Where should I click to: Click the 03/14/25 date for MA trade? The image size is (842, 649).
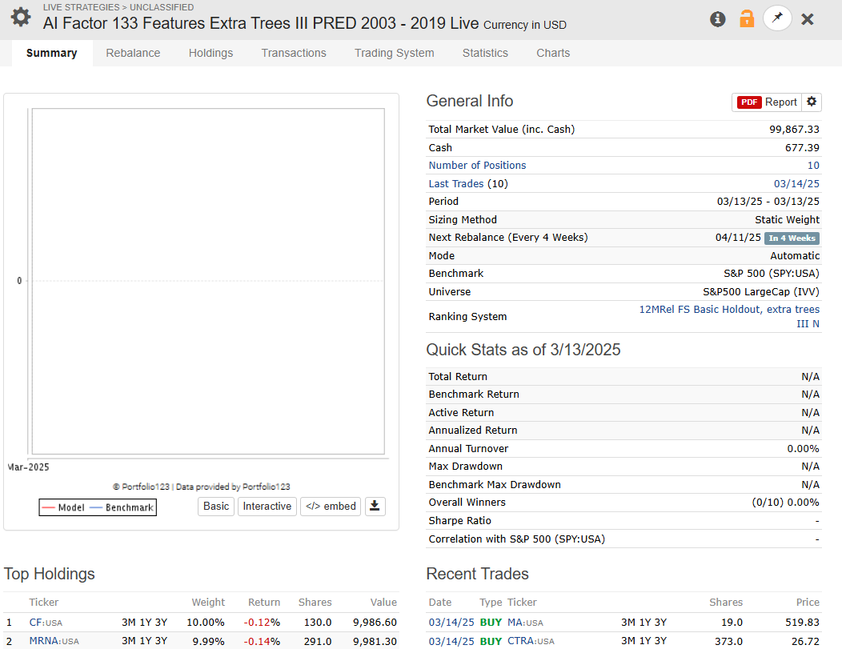pyautogui.click(x=451, y=623)
